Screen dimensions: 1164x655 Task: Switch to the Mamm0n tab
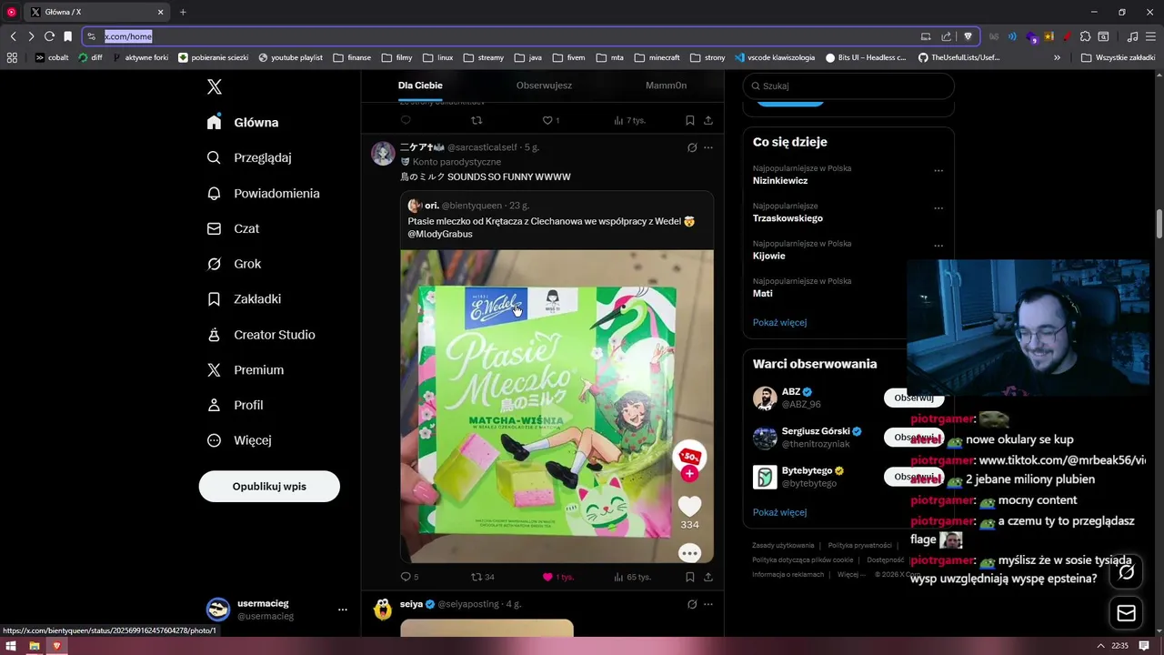pyautogui.click(x=666, y=86)
